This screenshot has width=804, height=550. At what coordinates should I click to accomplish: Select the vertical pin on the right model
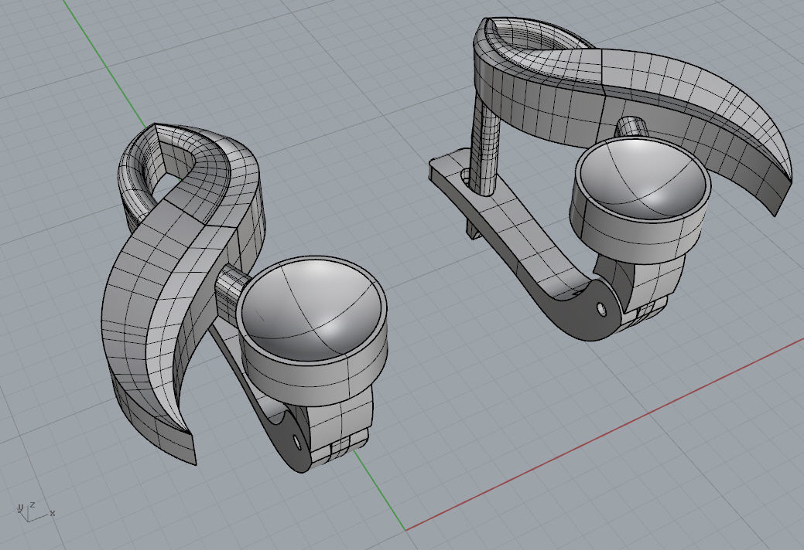coord(486,146)
